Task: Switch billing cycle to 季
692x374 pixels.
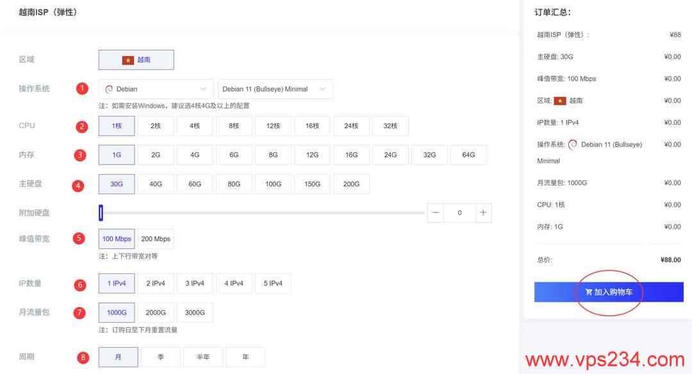Action: (160, 357)
